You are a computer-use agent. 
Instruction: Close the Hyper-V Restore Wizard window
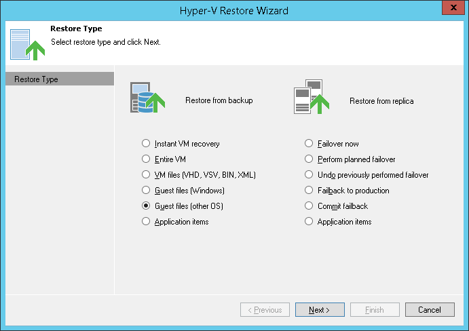coord(453,7)
